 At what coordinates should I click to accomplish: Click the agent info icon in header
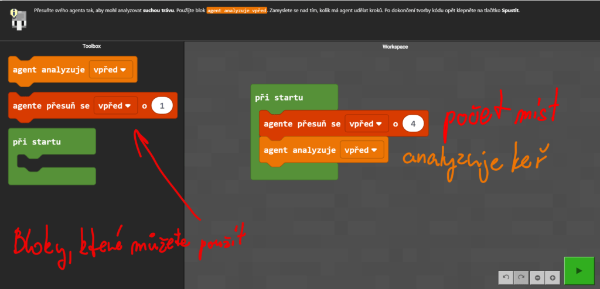tap(17, 17)
